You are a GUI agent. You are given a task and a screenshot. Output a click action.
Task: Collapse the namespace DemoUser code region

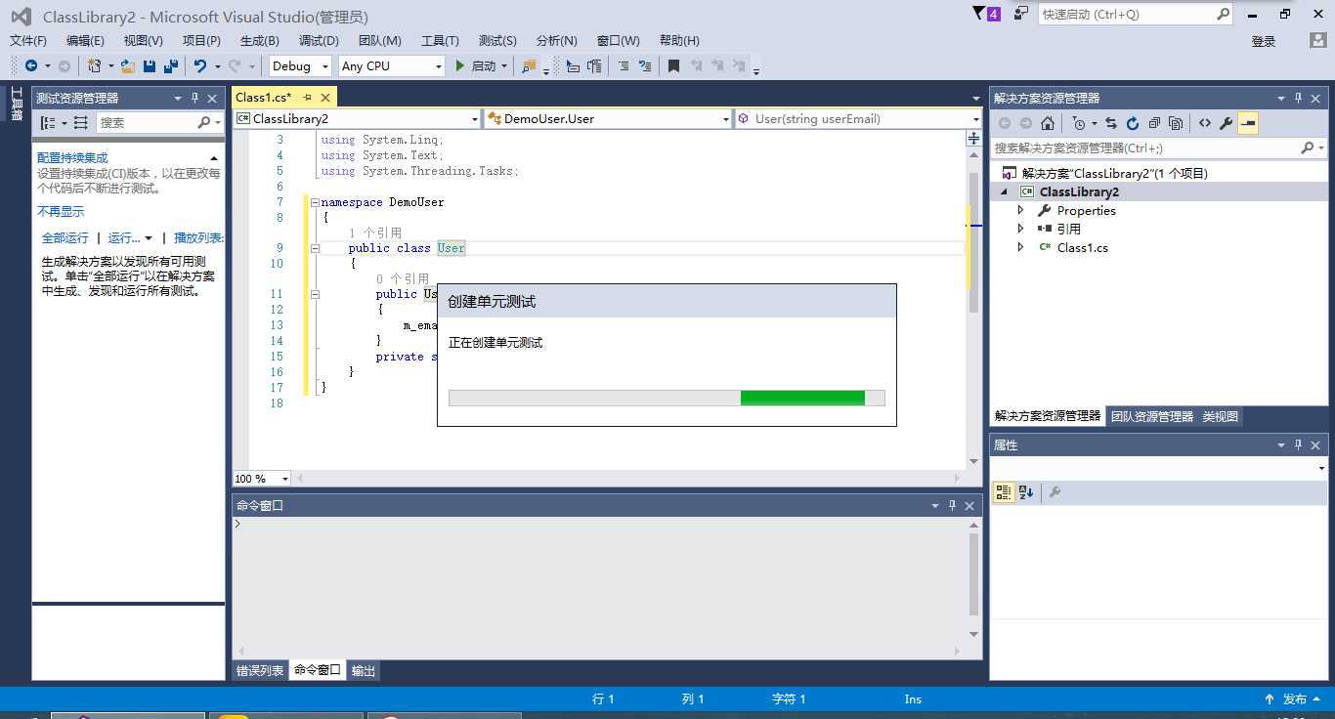[x=315, y=202]
